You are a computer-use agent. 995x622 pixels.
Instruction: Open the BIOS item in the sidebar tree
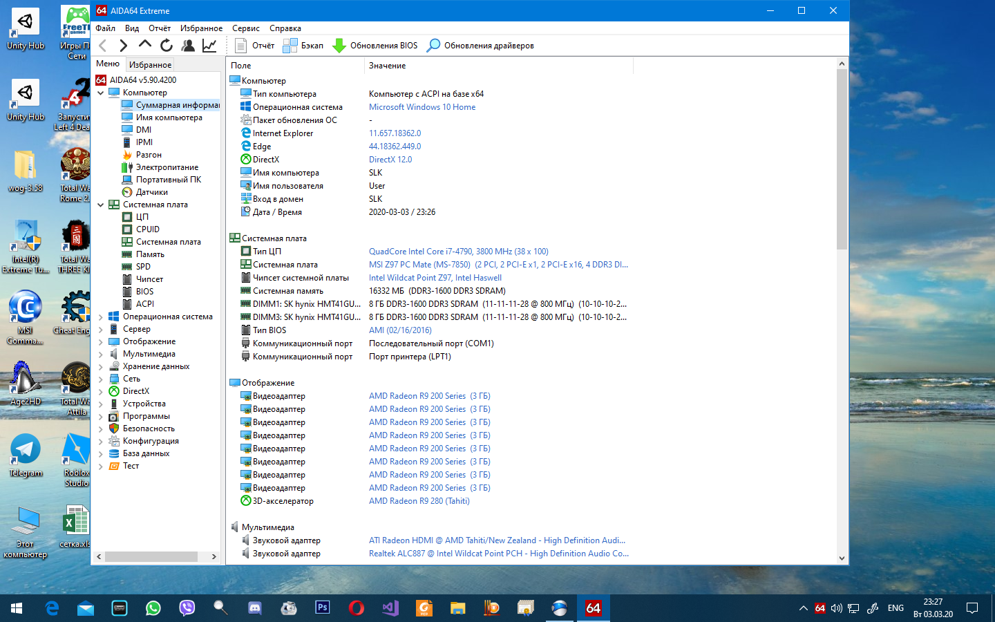point(138,292)
